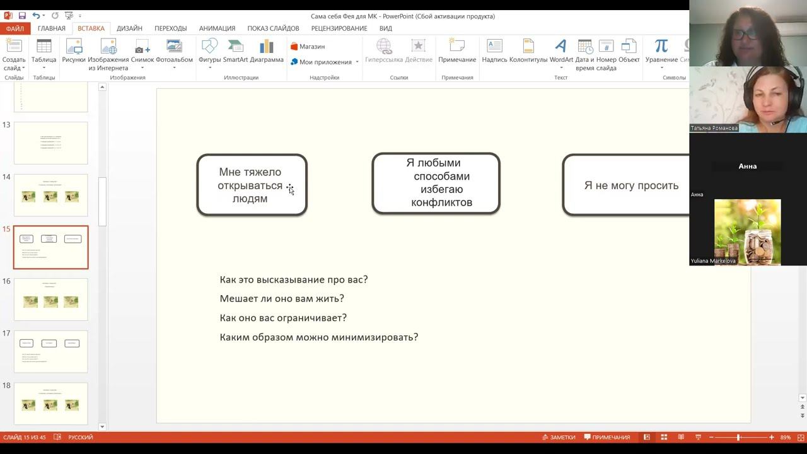Select the 'Мне тяжело открываться людям' shape

(x=252, y=185)
